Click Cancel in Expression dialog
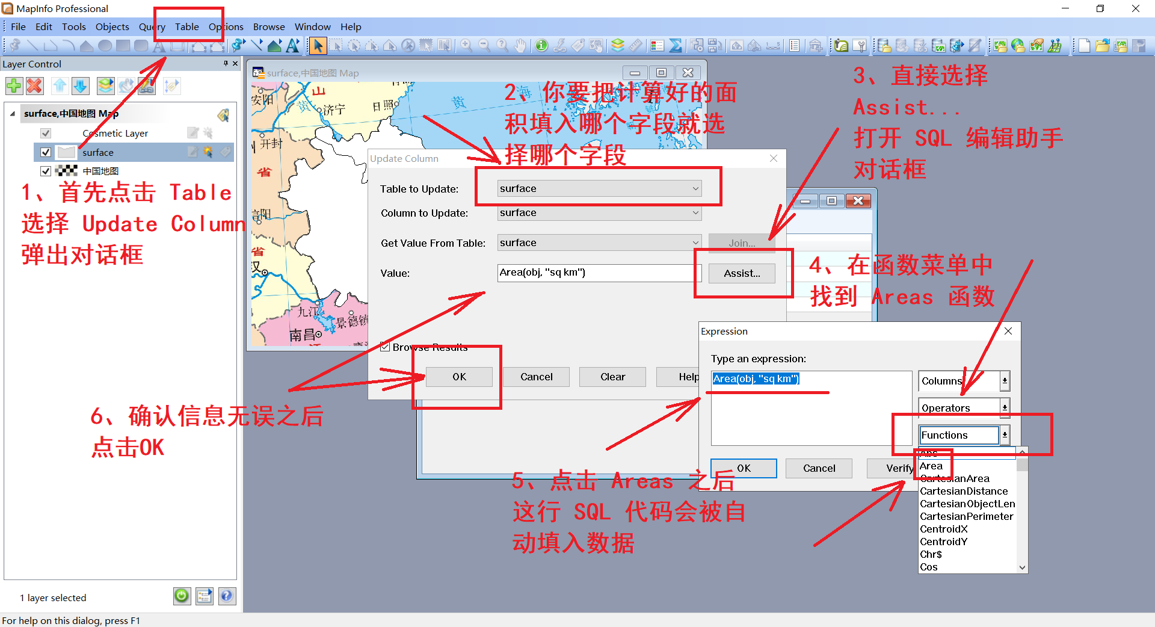 pyautogui.click(x=819, y=468)
